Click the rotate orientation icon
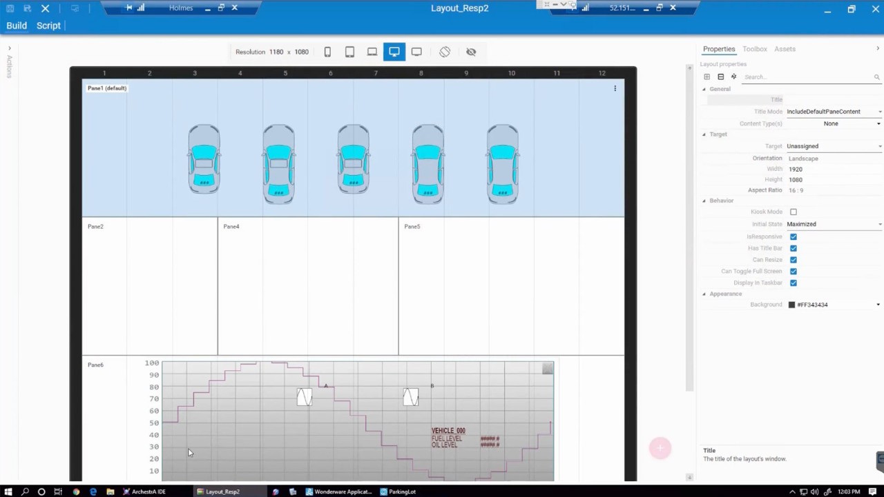The image size is (884, 497). click(x=445, y=52)
